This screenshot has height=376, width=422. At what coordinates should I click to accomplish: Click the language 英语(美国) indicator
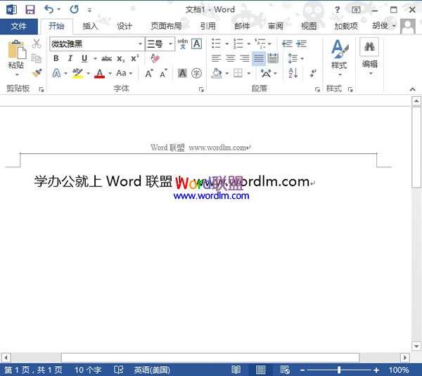coord(152,370)
